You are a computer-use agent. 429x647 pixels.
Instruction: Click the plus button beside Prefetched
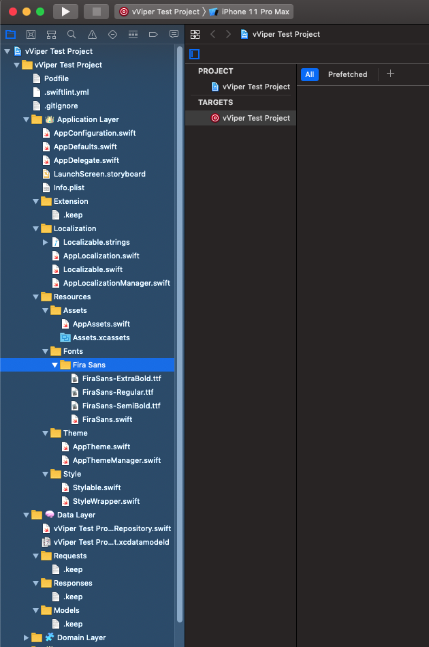390,74
